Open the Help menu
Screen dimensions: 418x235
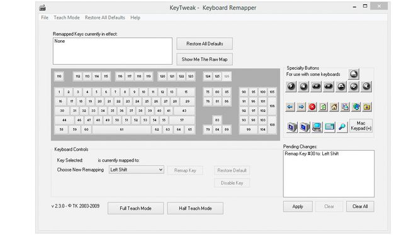coord(135,18)
